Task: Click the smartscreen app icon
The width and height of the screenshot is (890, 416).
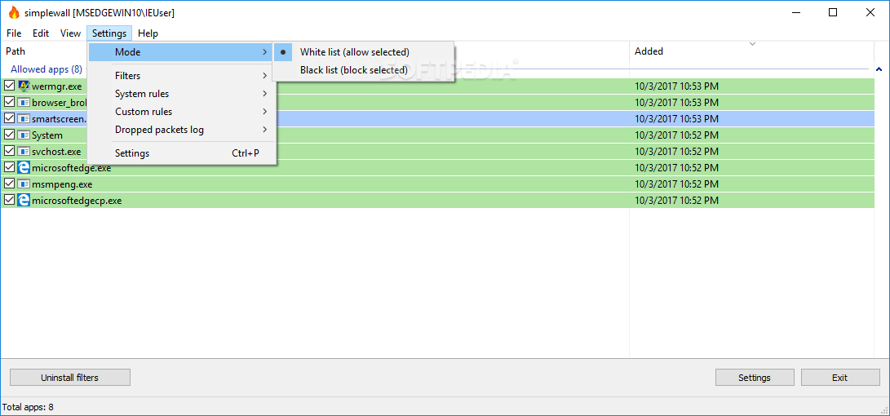Action: (x=24, y=119)
